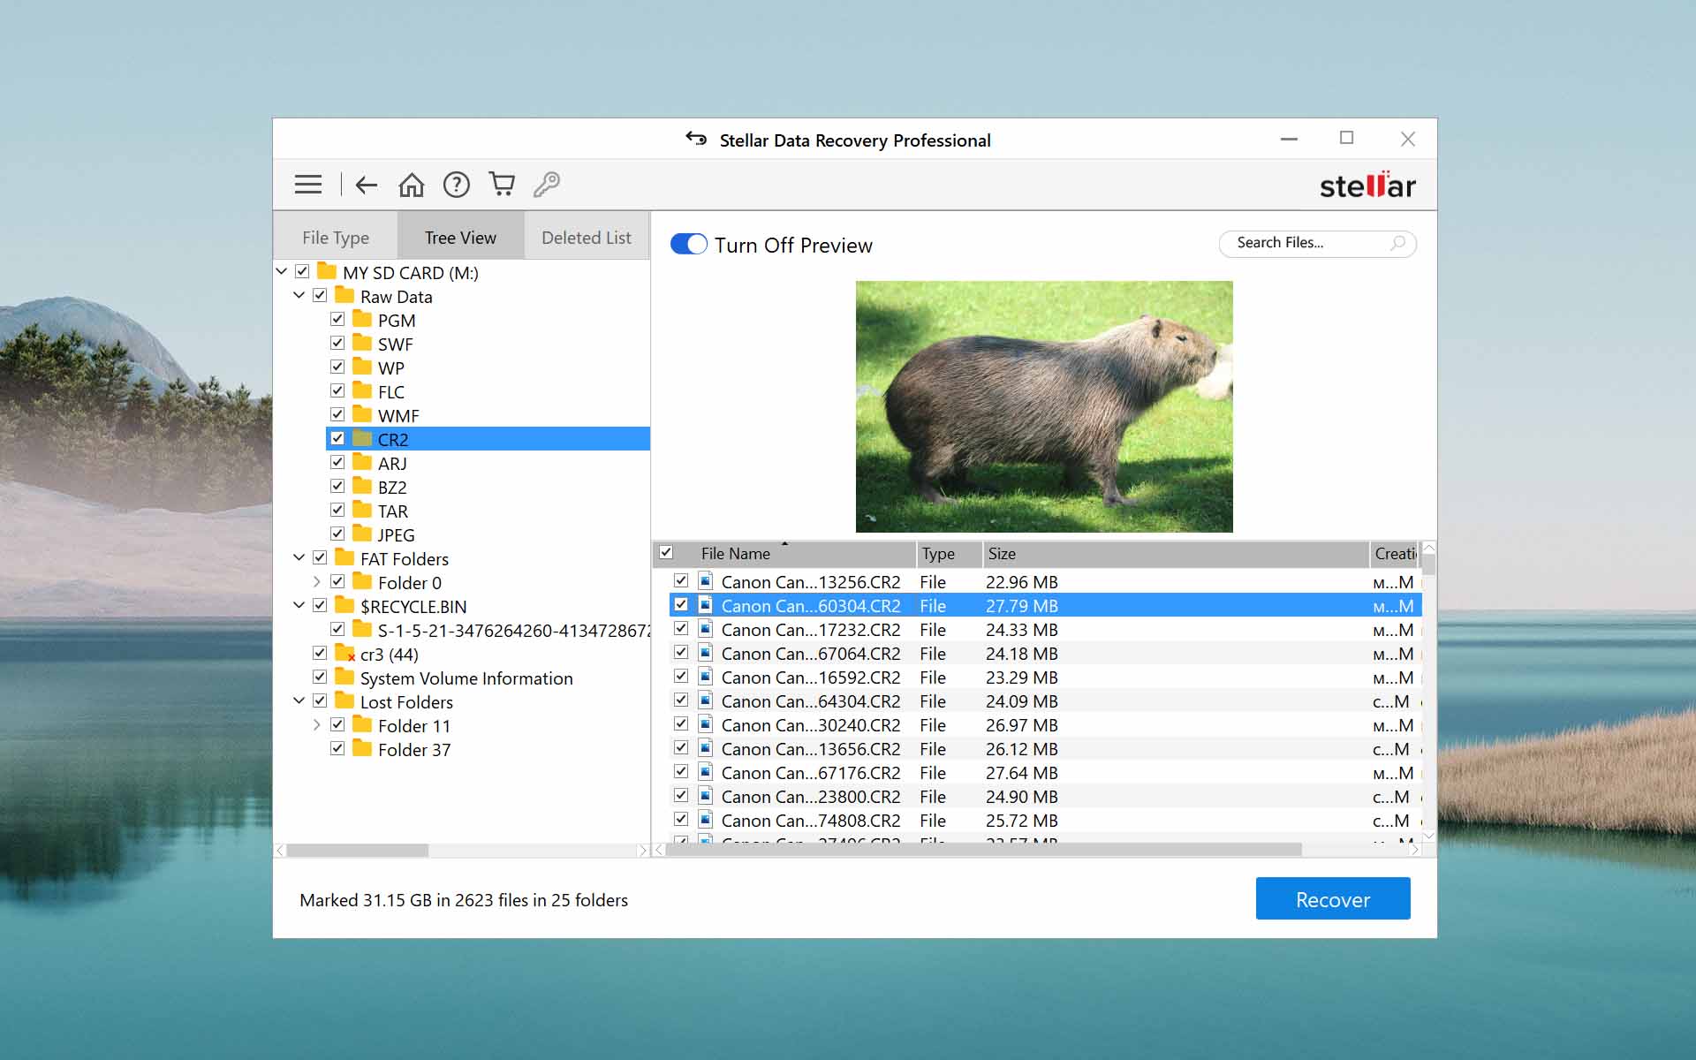Select the S-1-5-21-3476264260 folder
Viewport: 1696px width, 1060px height.
(513, 630)
